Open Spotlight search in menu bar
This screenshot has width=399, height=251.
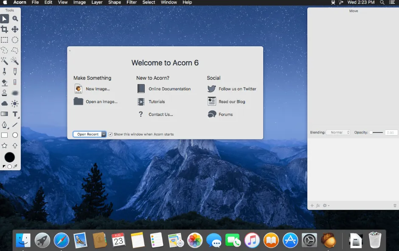point(382,2)
